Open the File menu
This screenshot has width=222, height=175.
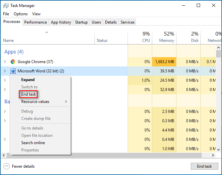pos(6,14)
